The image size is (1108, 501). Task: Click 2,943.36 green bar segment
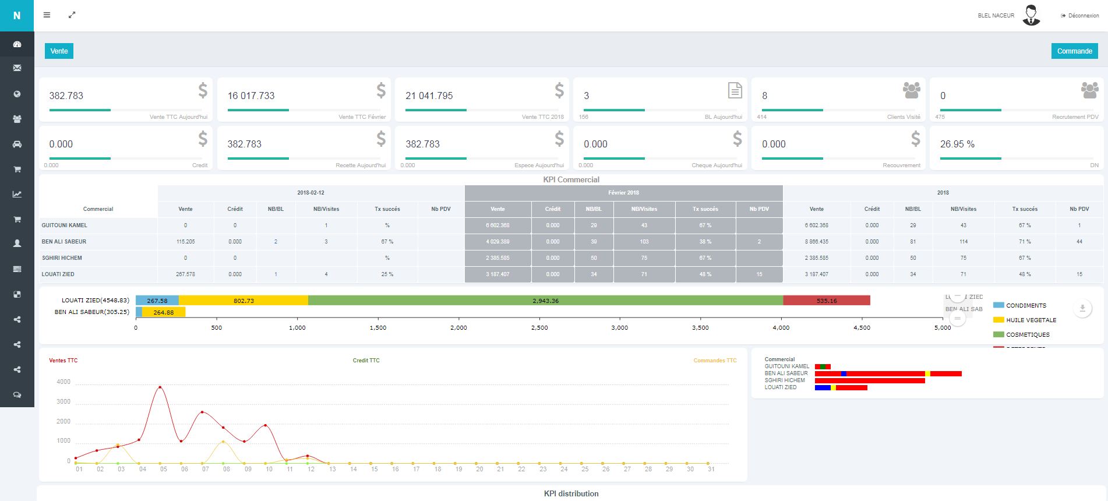[x=545, y=301]
